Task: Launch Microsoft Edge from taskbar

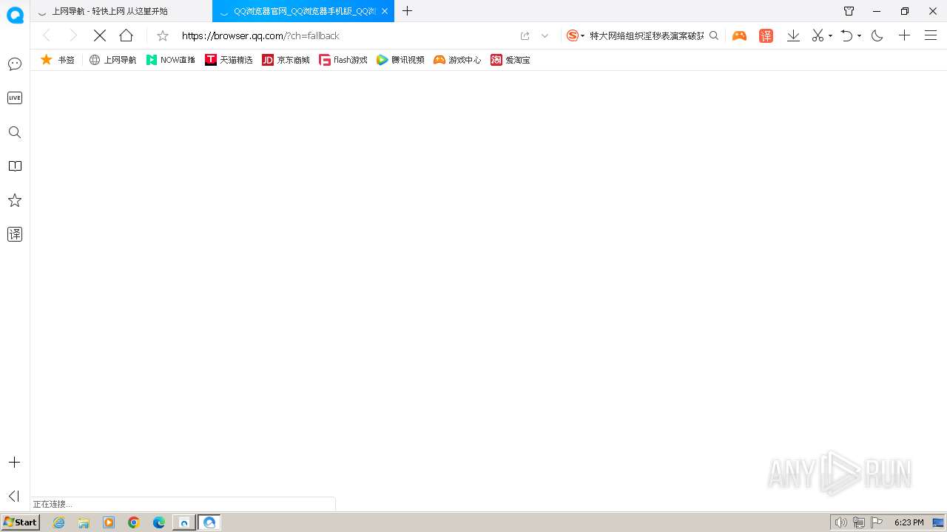Action: 159,522
